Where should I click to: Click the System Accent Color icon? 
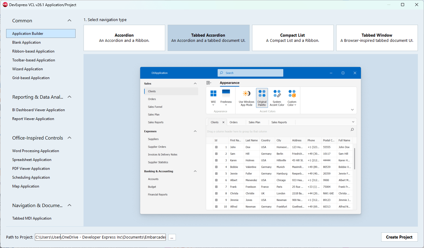point(277,93)
